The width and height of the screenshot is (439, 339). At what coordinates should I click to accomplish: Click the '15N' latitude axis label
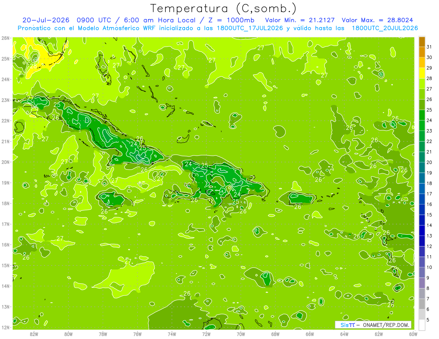(5, 265)
